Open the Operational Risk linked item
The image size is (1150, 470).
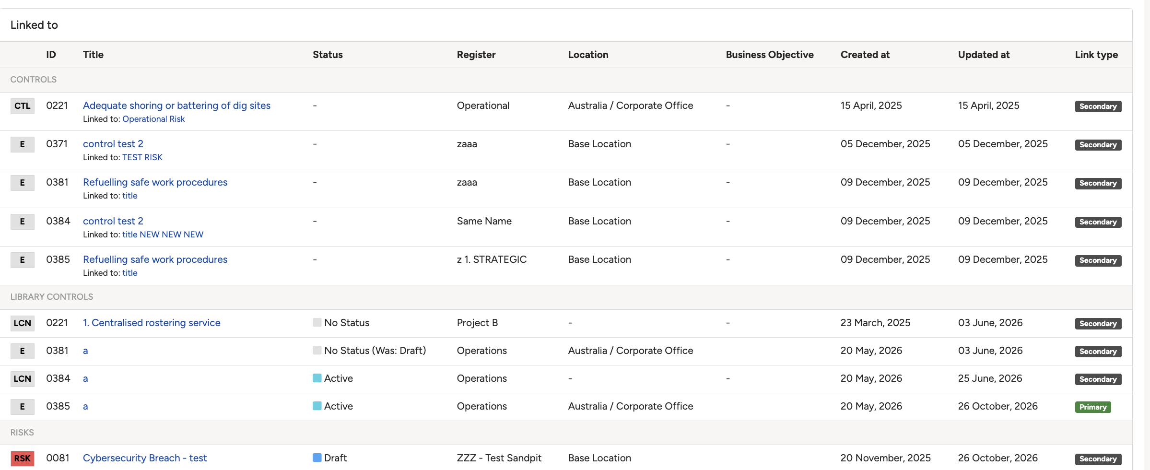[153, 119]
